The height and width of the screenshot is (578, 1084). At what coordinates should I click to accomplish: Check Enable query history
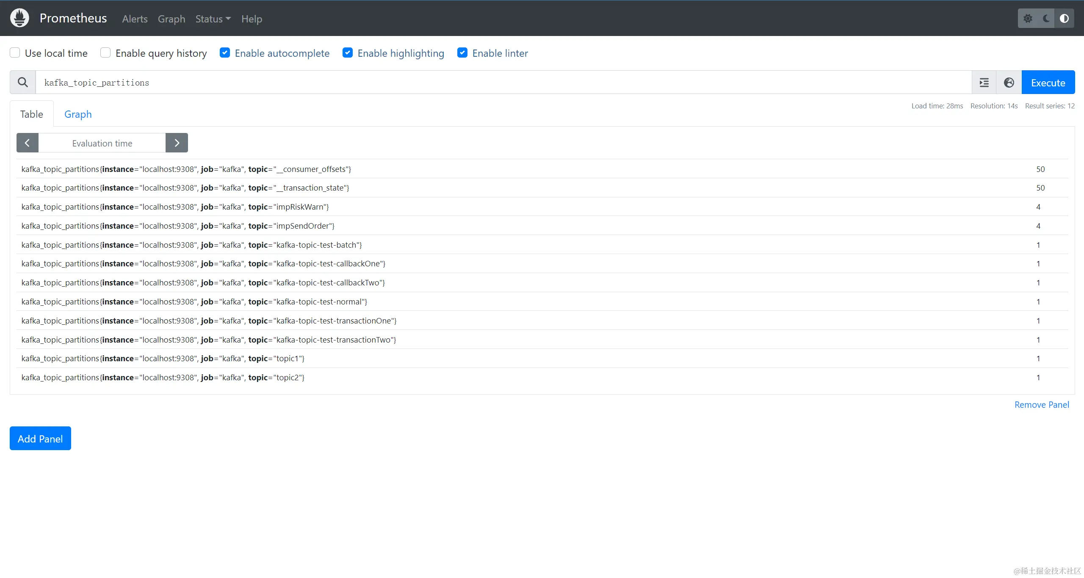tap(105, 53)
